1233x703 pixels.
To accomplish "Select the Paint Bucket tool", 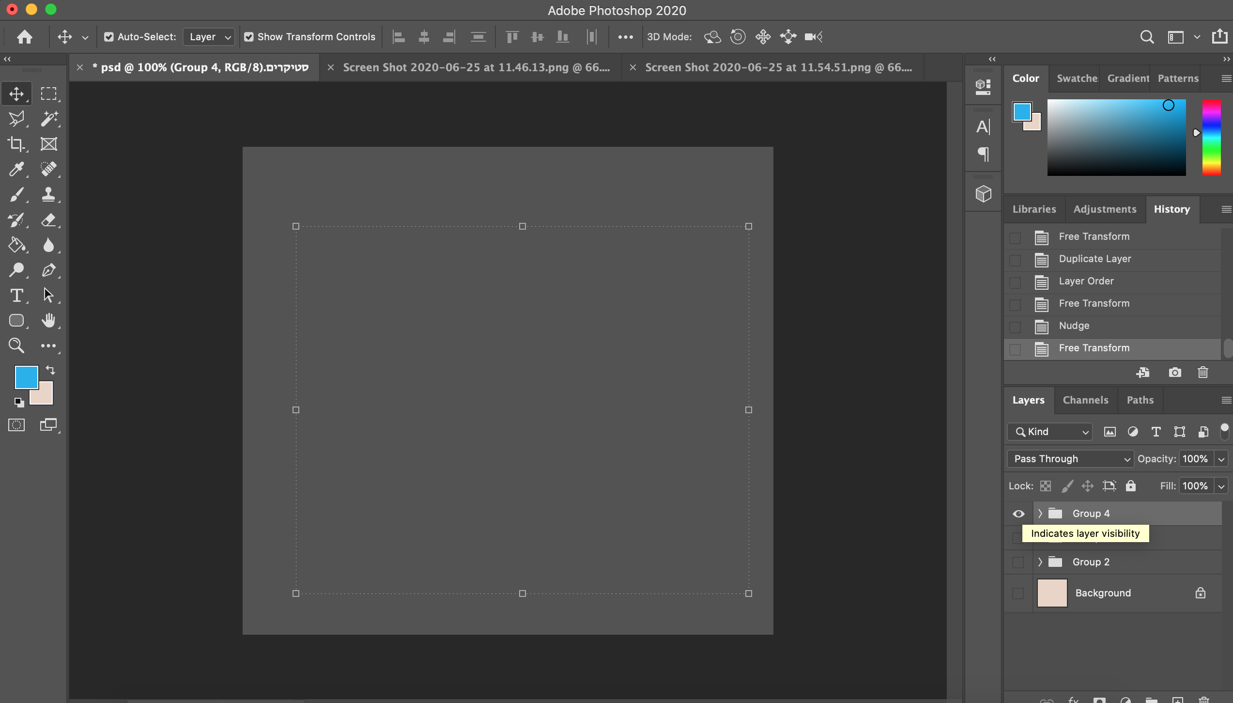I will 16,245.
